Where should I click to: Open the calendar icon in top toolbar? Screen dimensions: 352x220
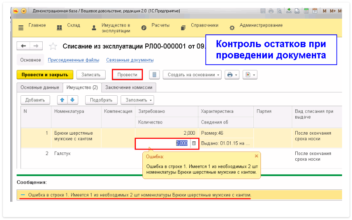pos(315,11)
